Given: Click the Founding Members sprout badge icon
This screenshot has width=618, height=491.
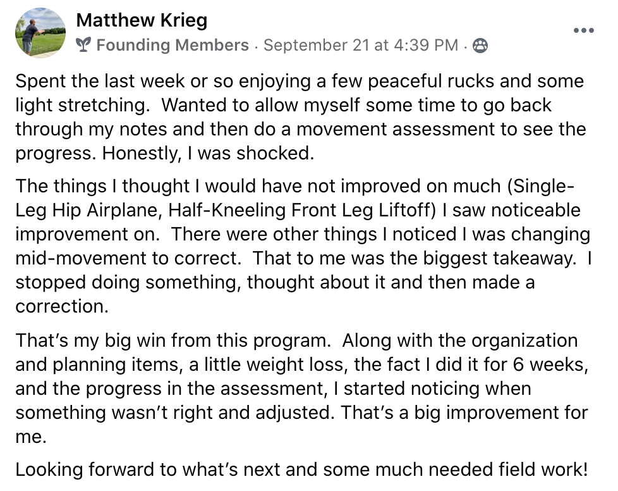Looking at the screenshot, I should point(83,45).
